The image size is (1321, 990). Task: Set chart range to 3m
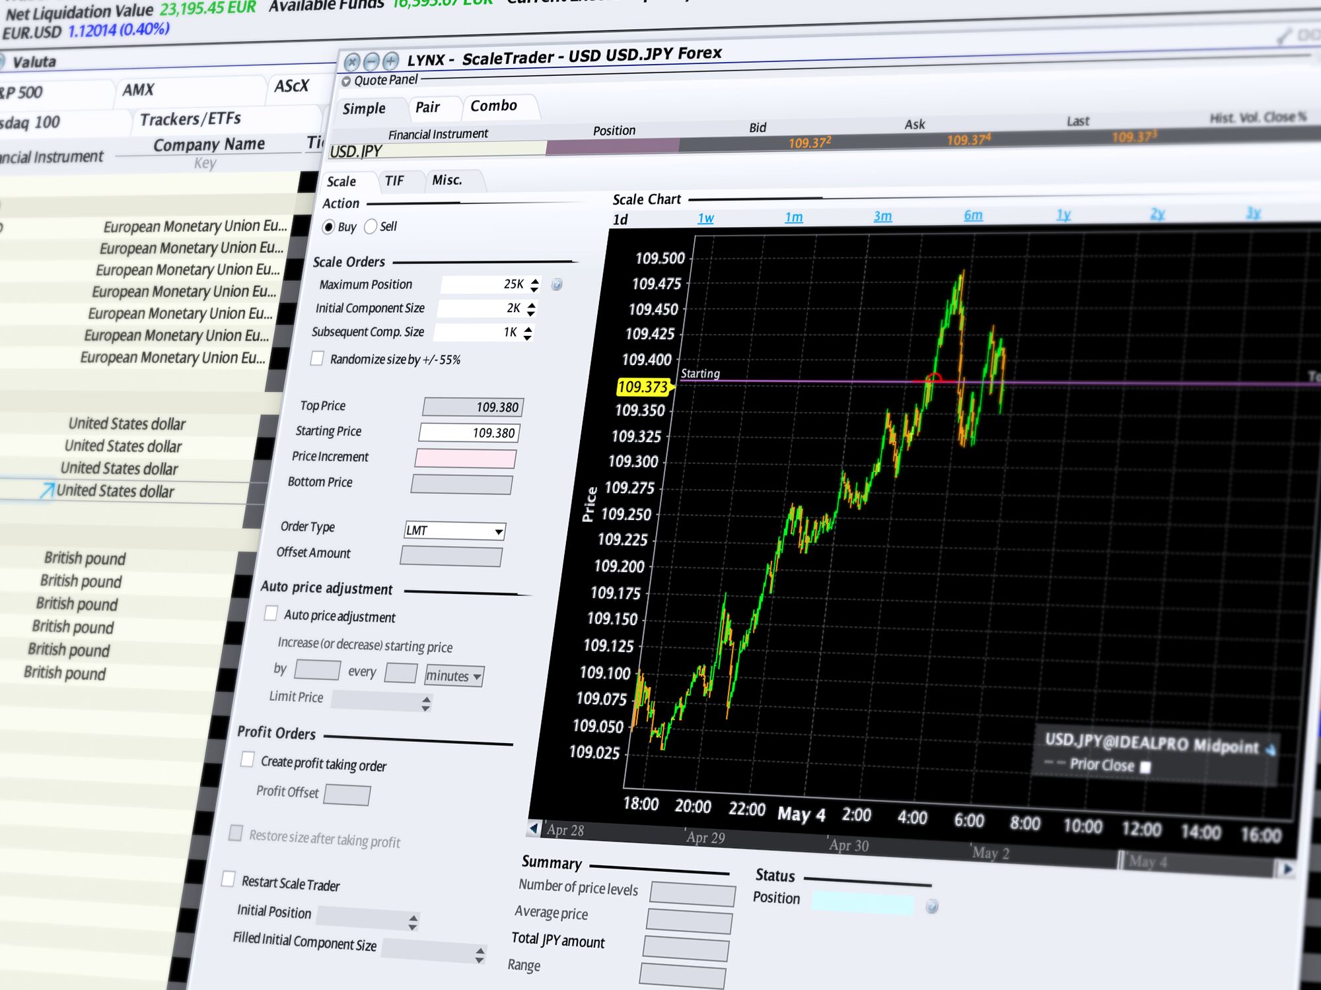[883, 216]
